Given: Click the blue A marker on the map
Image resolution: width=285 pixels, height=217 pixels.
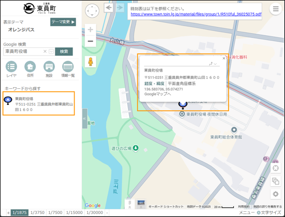Looking at the screenshot, I should (183, 105).
